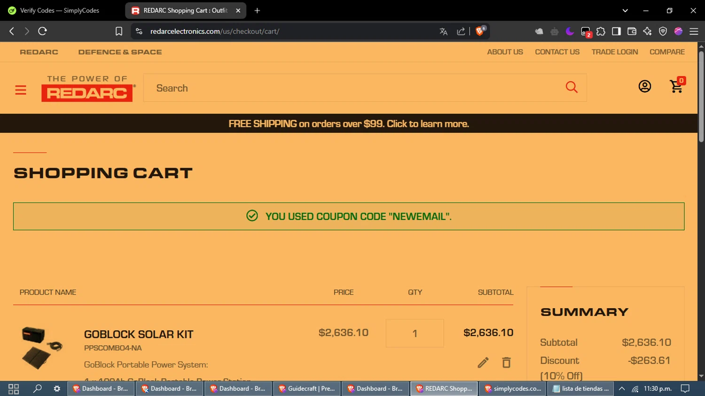The height and width of the screenshot is (396, 705).
Task: Open the browser main menu icon
Action: (x=694, y=31)
